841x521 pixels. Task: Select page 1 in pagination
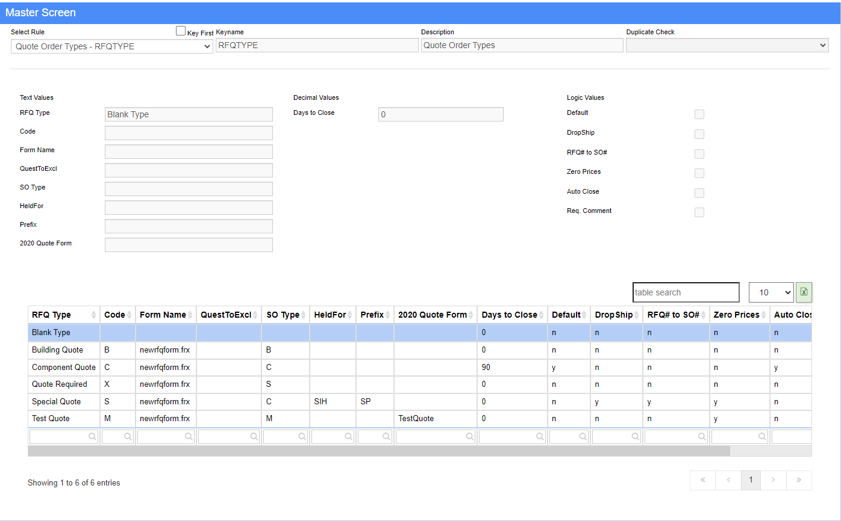click(751, 480)
